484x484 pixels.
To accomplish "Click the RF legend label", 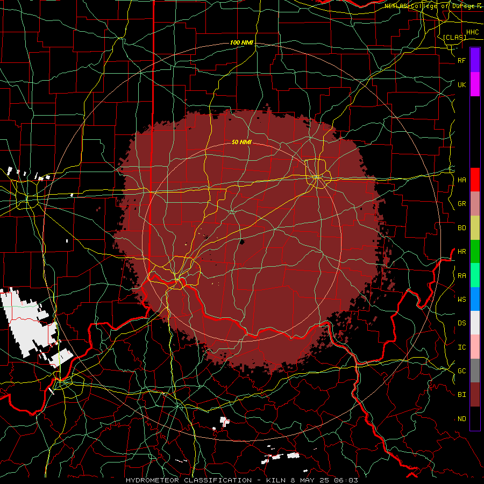I will point(461,60).
